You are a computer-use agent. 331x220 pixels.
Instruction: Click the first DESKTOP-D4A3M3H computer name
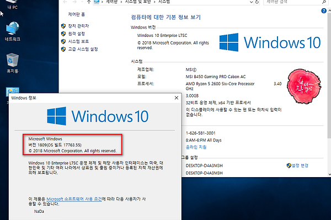[x=204, y=166]
